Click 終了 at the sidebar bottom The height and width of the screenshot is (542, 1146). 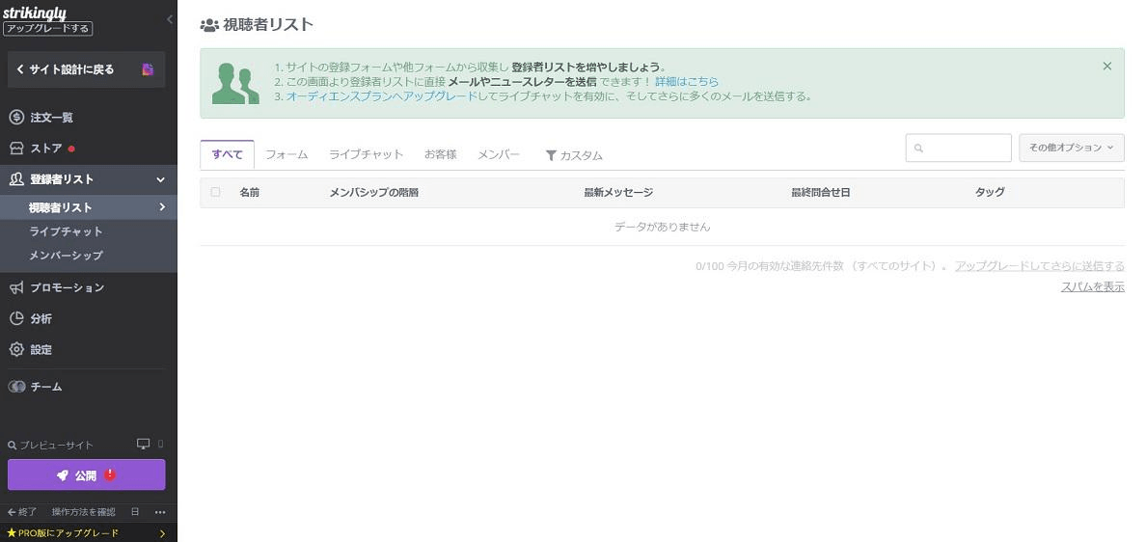[x=22, y=512]
